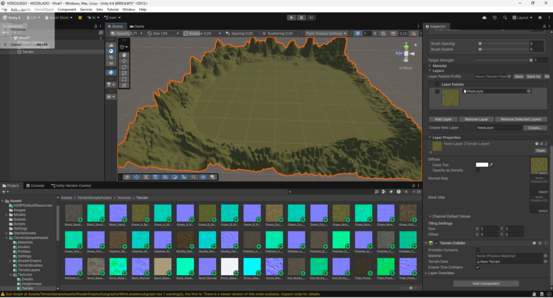This screenshot has width=553, height=298.
Task: Click the Color Tint white swatch
Action: [482, 165]
